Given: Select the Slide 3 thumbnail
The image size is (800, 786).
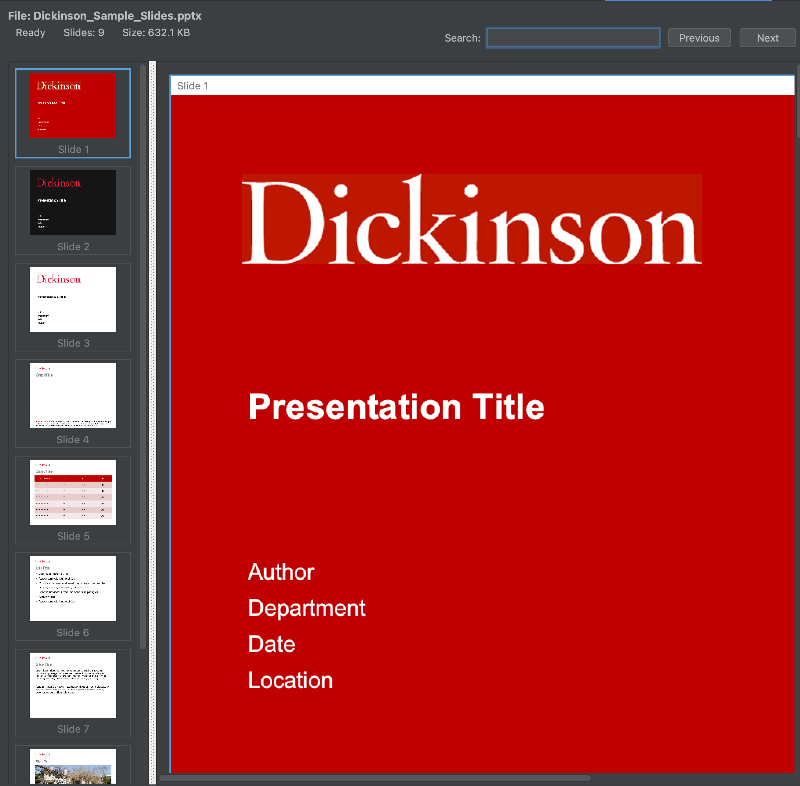Looking at the screenshot, I should tap(73, 299).
